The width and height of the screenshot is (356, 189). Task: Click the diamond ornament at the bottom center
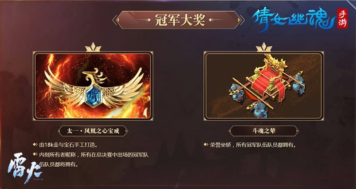[x=178, y=185]
